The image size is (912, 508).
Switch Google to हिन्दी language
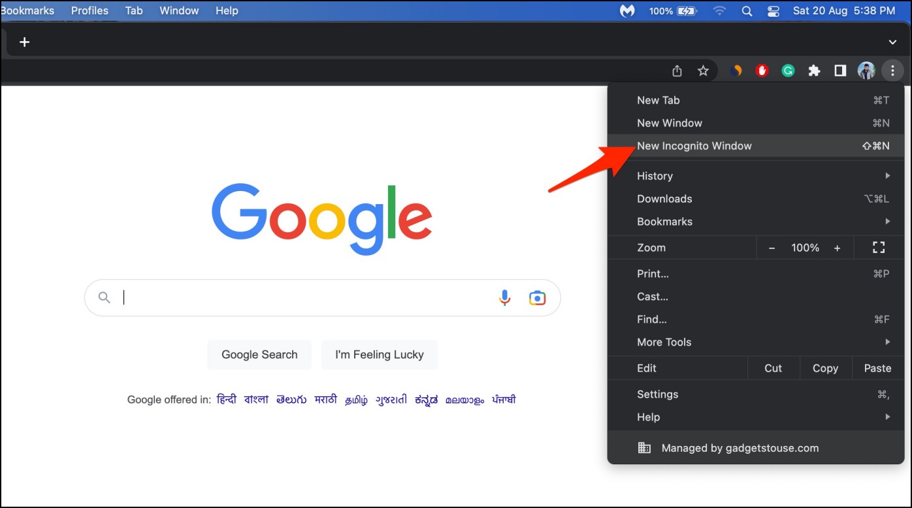click(x=227, y=400)
